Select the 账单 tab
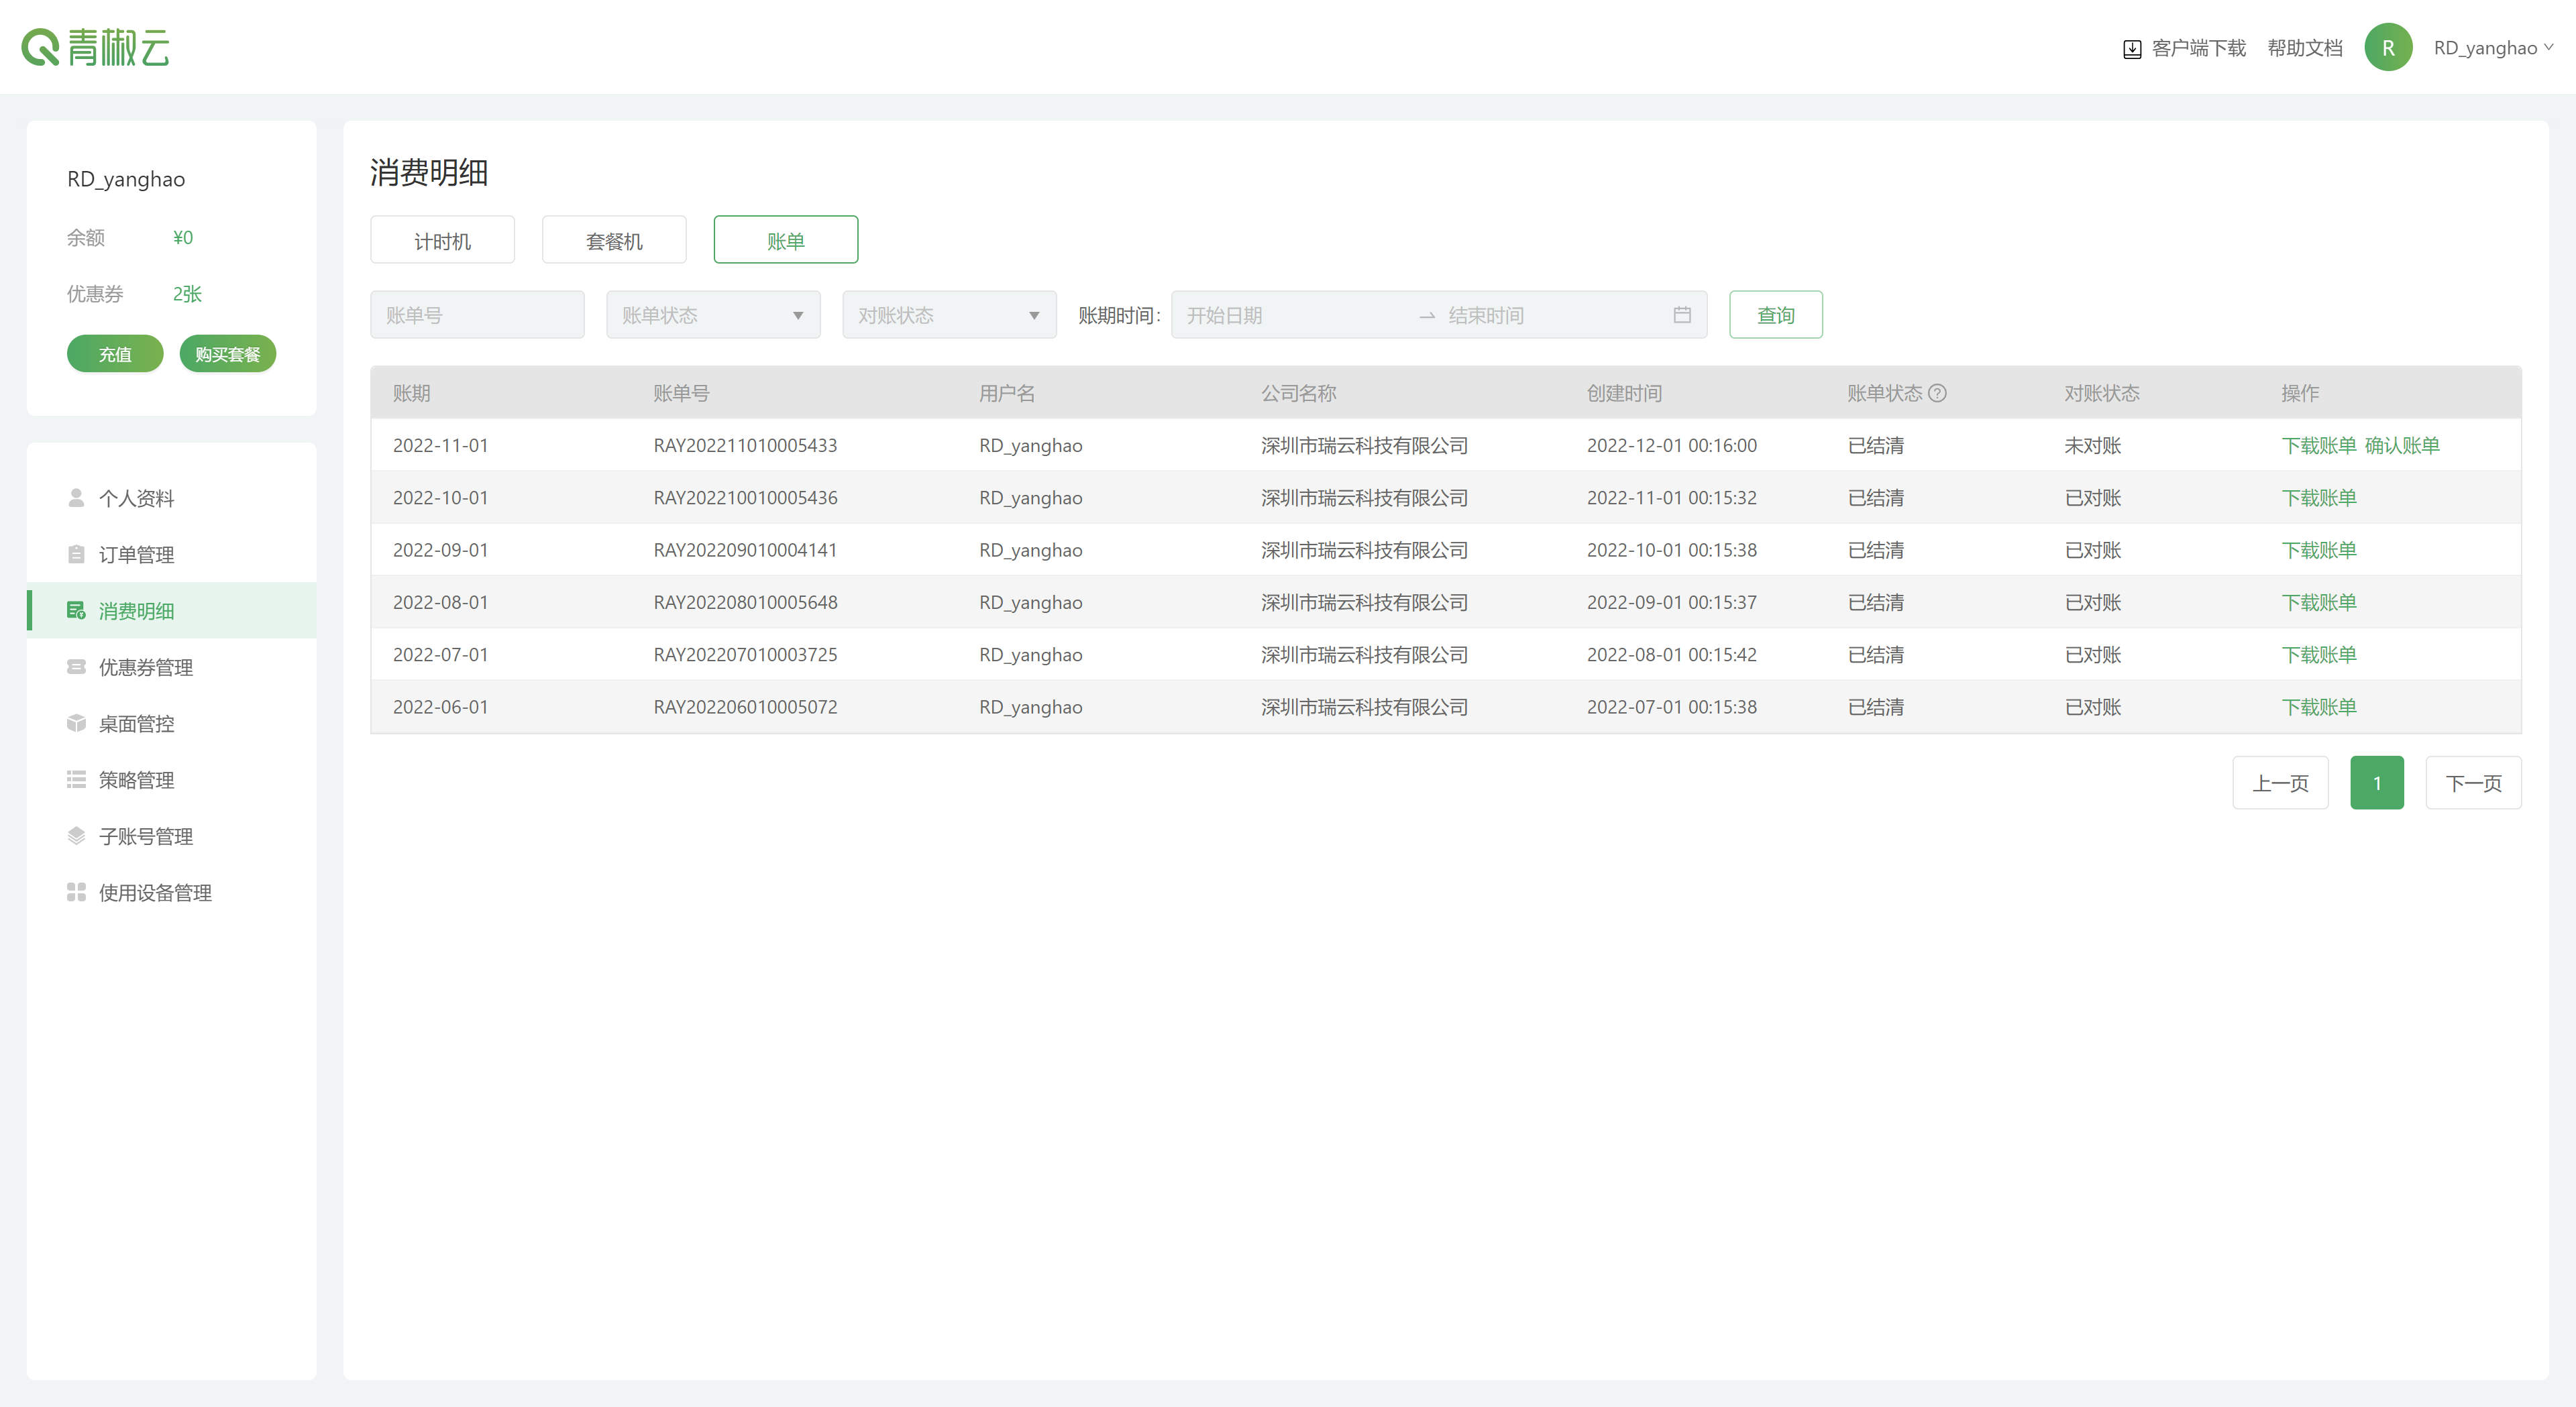Screen dimensions: 2576x1407 click(786, 240)
